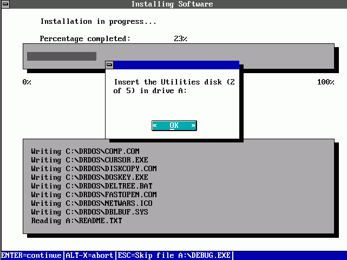Click the Installation in progress text
The image size is (347, 260).
[x=99, y=22]
